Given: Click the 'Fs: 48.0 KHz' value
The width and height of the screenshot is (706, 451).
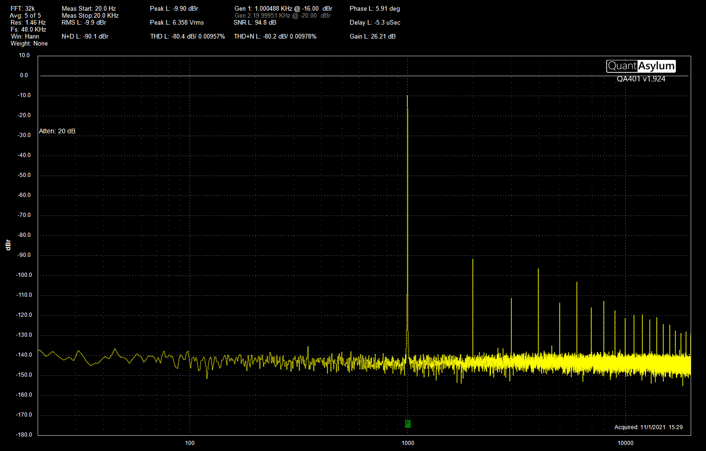Looking at the screenshot, I should pos(28,29).
